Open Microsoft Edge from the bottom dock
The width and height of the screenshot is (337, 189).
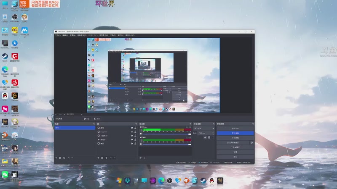(x=161, y=181)
